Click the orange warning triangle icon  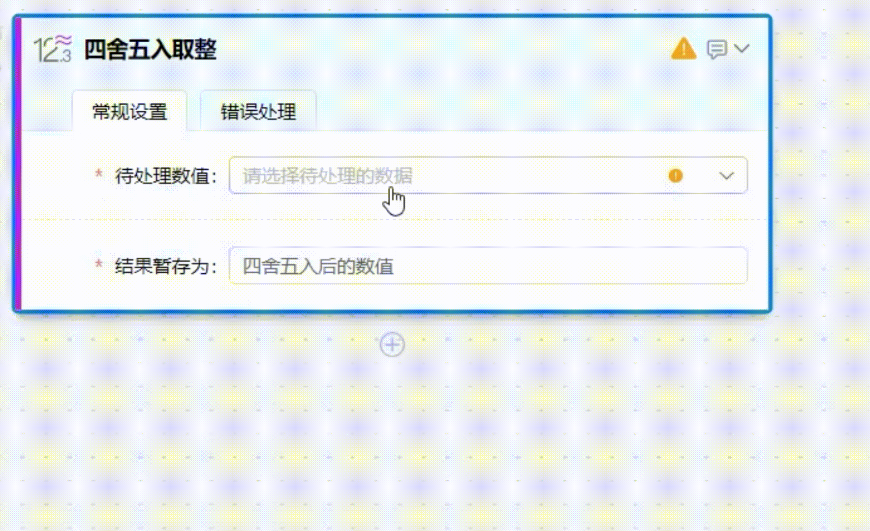[684, 49]
